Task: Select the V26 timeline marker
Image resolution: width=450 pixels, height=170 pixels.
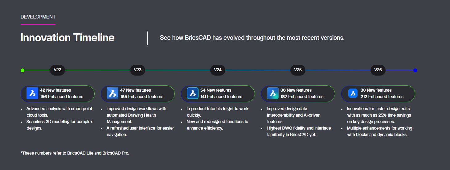Action: coord(378,70)
